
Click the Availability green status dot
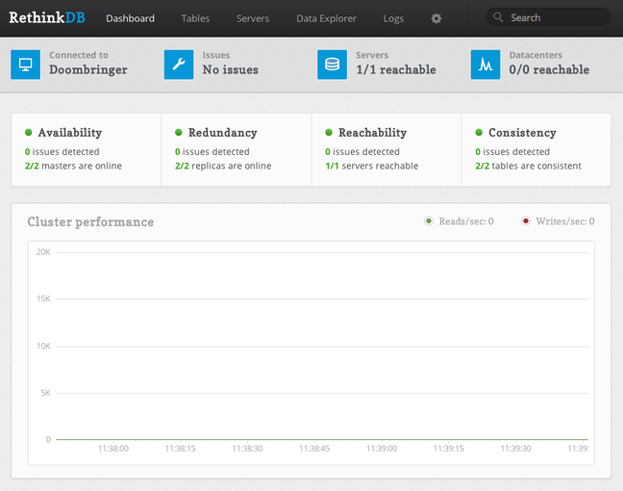point(28,133)
